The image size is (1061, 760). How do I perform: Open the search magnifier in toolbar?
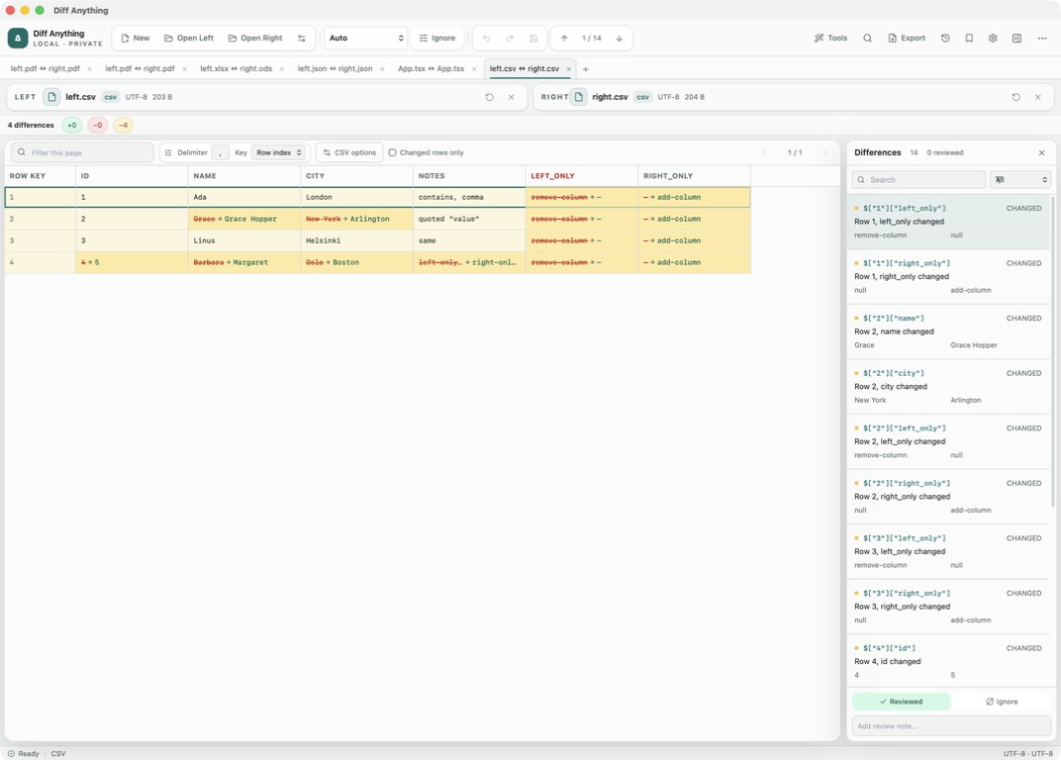[867, 38]
